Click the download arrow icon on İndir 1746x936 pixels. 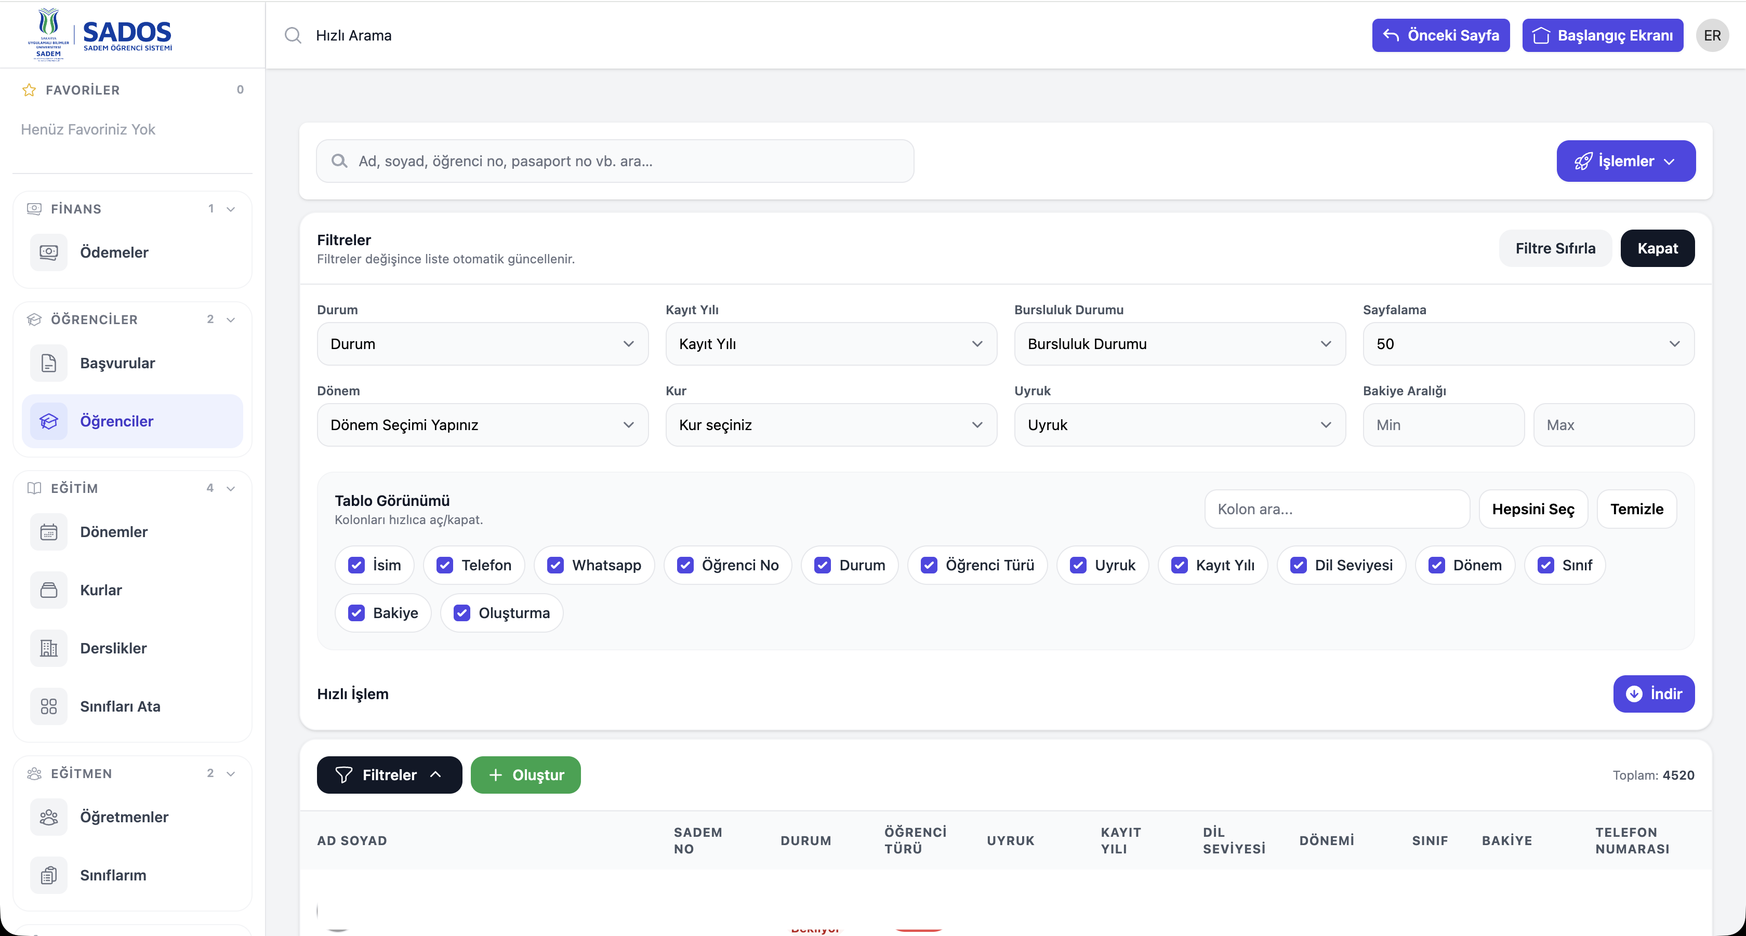(x=1634, y=693)
